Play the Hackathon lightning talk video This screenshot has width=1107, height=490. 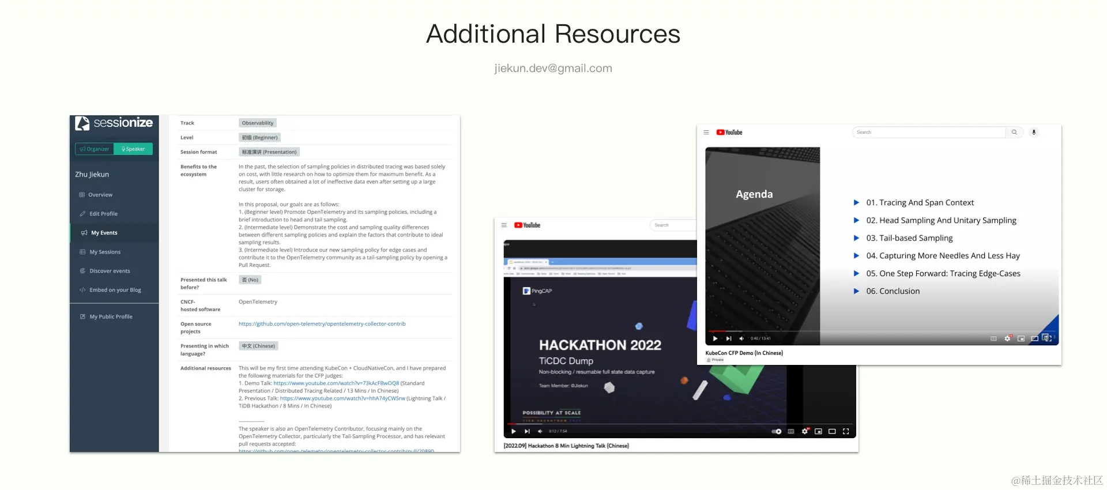(x=513, y=431)
